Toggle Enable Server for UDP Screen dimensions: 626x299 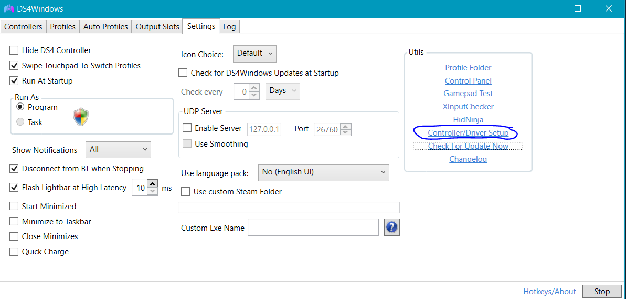(187, 128)
